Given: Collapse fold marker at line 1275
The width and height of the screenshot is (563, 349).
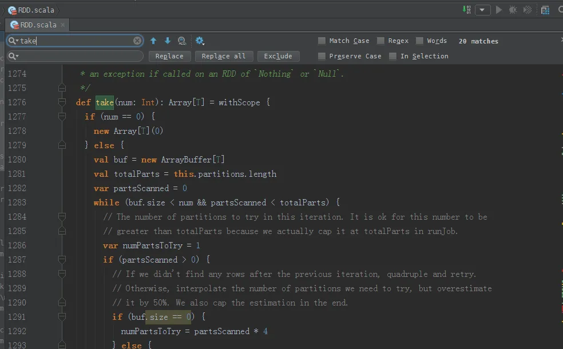Looking at the screenshot, I should click(x=62, y=88).
